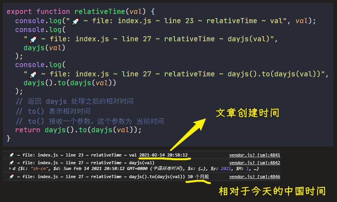Click the rocket icon on the dayjs(val) log row
This screenshot has height=202, width=337.
[12, 163]
